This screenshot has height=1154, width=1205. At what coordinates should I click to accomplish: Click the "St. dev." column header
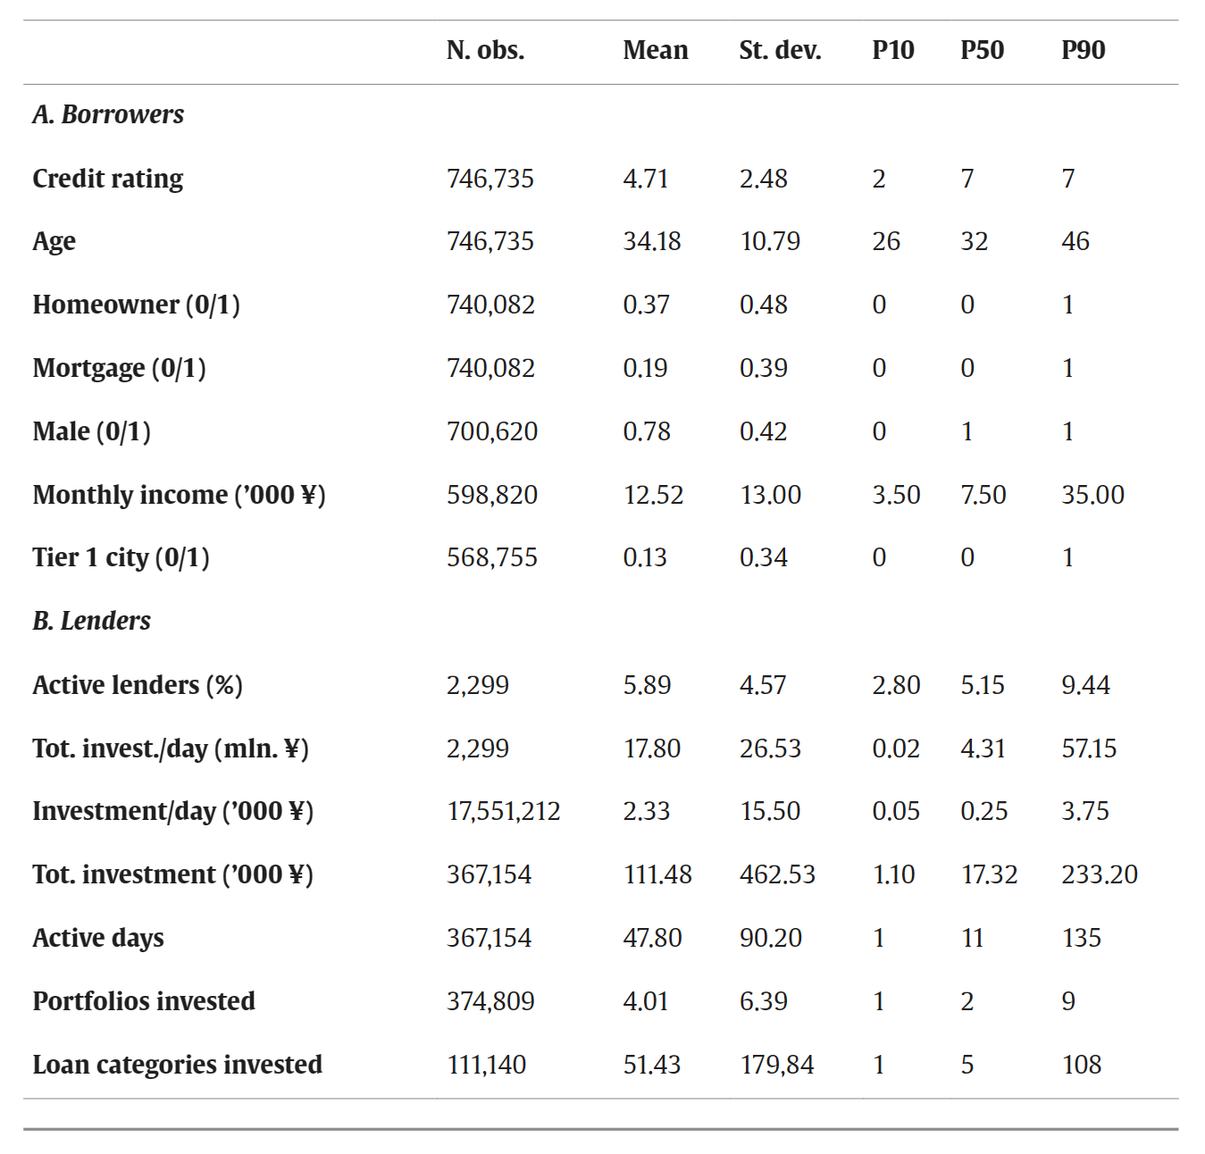click(x=779, y=50)
